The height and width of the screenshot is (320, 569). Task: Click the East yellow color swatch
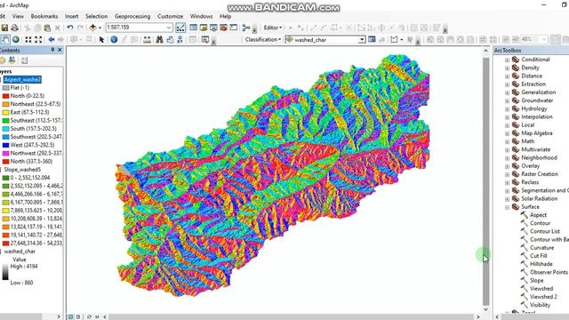tap(5, 113)
